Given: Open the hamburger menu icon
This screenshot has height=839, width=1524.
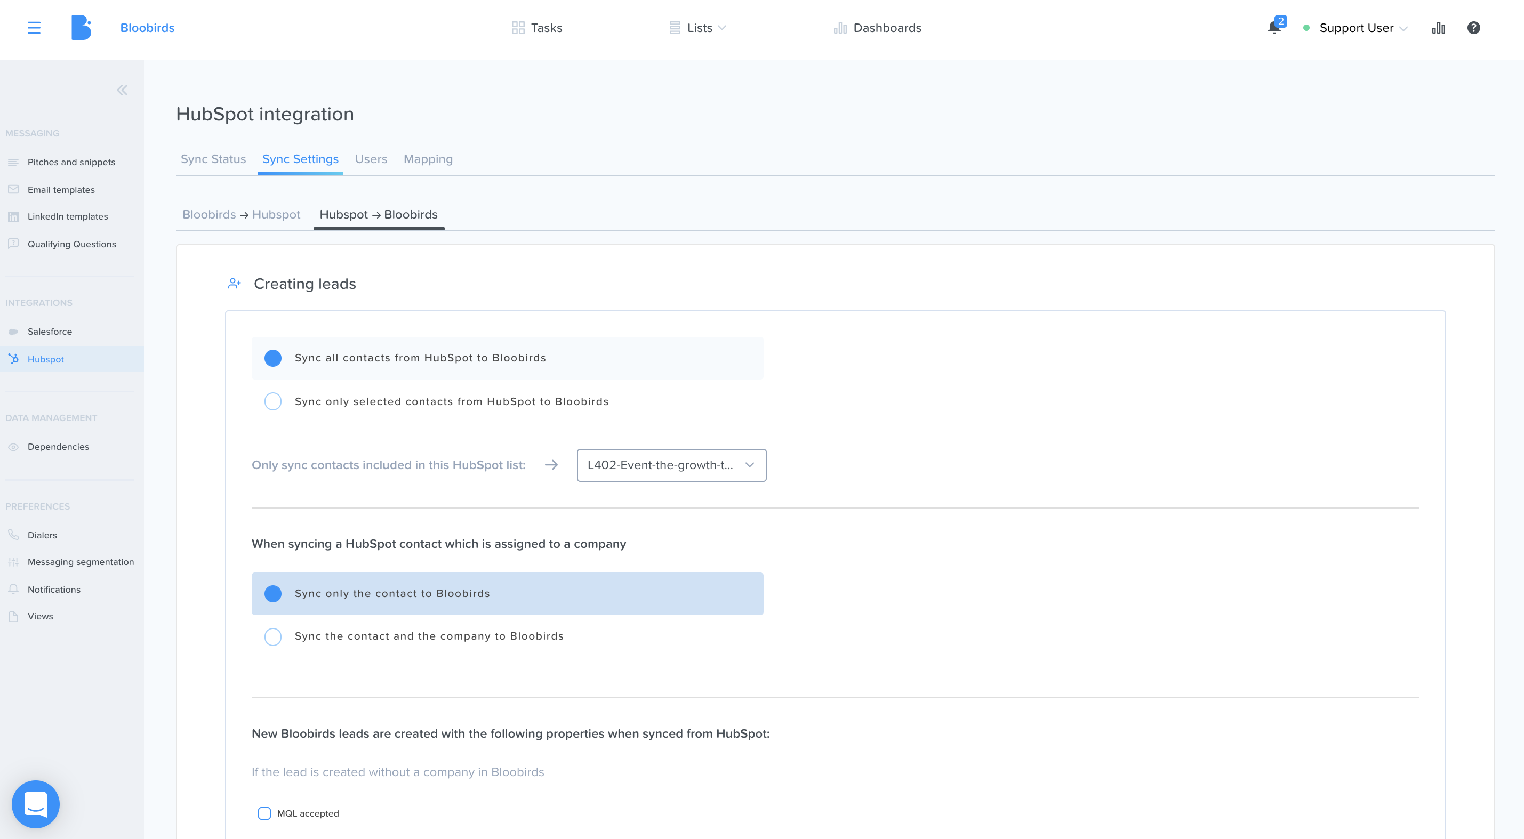Looking at the screenshot, I should [x=34, y=28].
